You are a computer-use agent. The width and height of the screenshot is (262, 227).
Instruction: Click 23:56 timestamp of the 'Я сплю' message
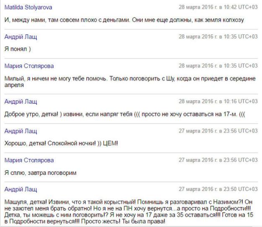tap(218, 160)
